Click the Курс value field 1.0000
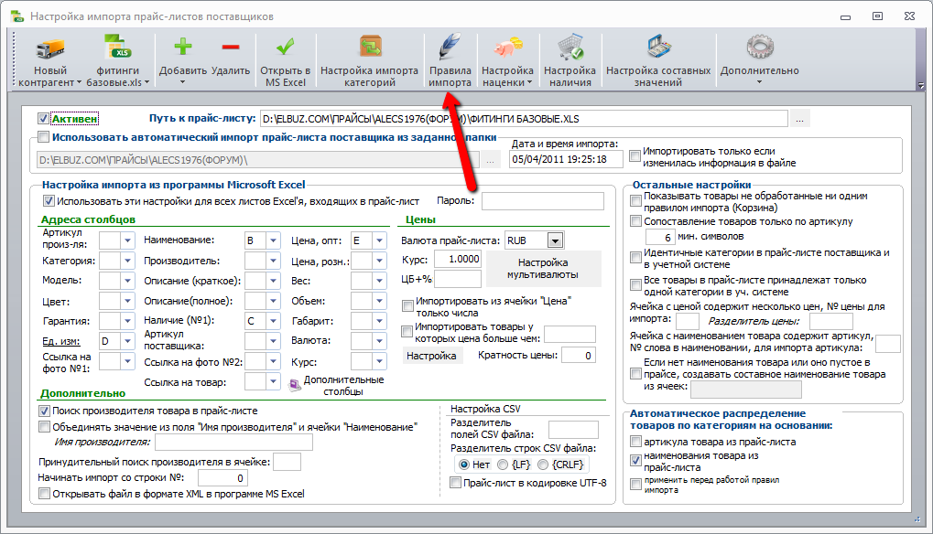933x534 pixels. [x=457, y=259]
